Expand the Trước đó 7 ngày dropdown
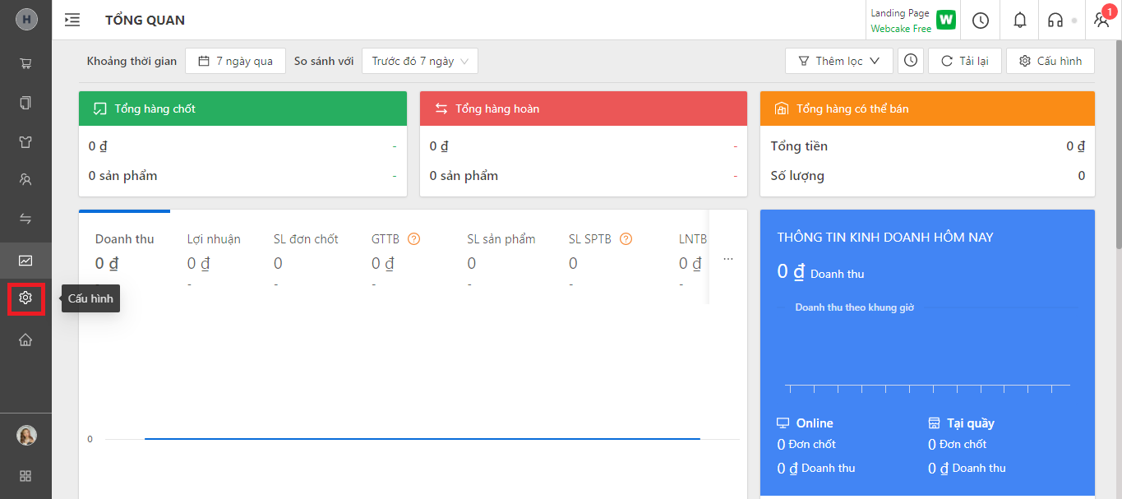The width and height of the screenshot is (1122, 499). (419, 61)
